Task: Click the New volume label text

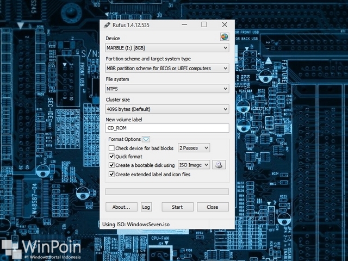Action: pos(124,120)
